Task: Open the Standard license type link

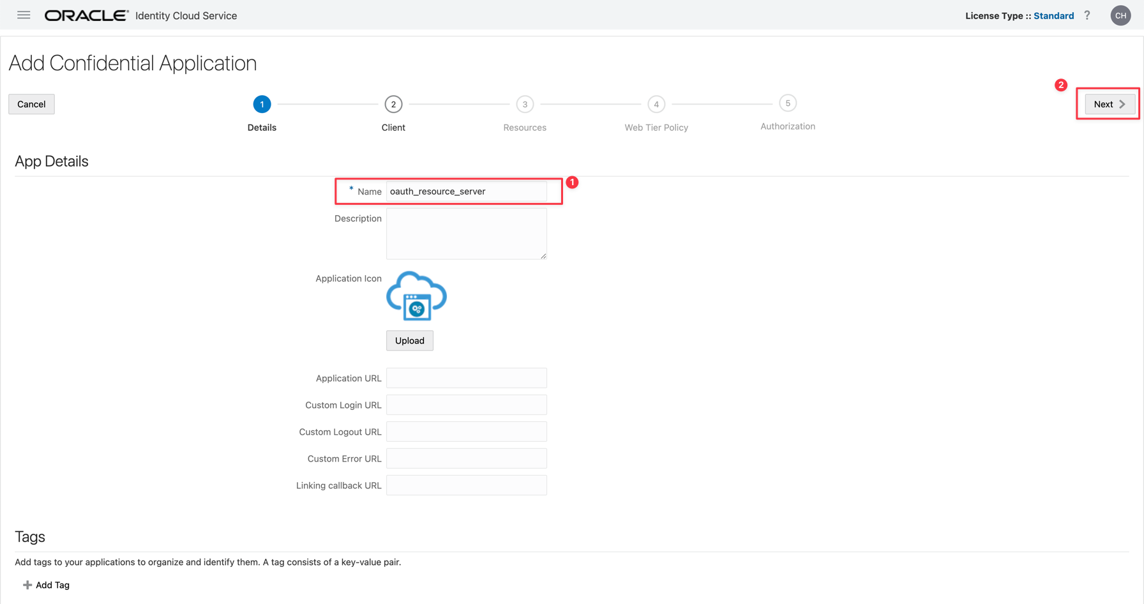Action: point(1053,15)
